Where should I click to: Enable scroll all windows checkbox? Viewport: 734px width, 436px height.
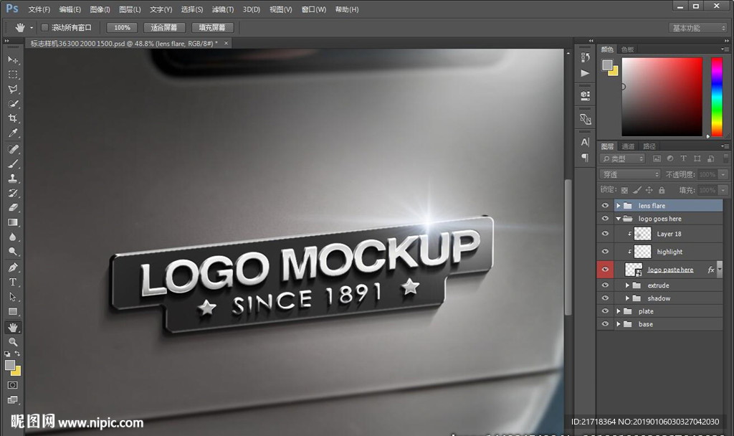(45, 28)
